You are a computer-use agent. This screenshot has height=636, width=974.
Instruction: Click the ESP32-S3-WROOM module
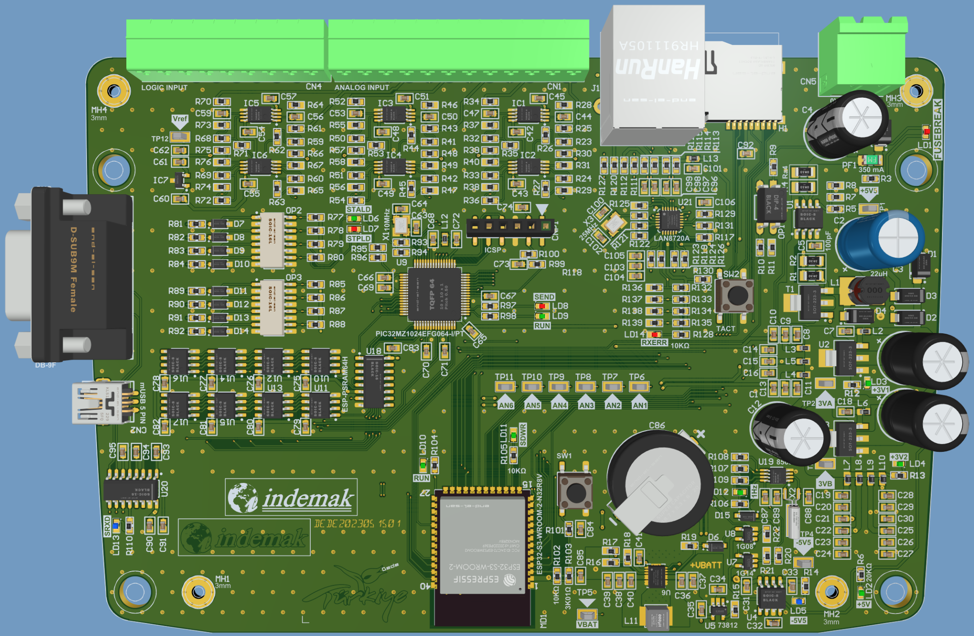pos(483,545)
